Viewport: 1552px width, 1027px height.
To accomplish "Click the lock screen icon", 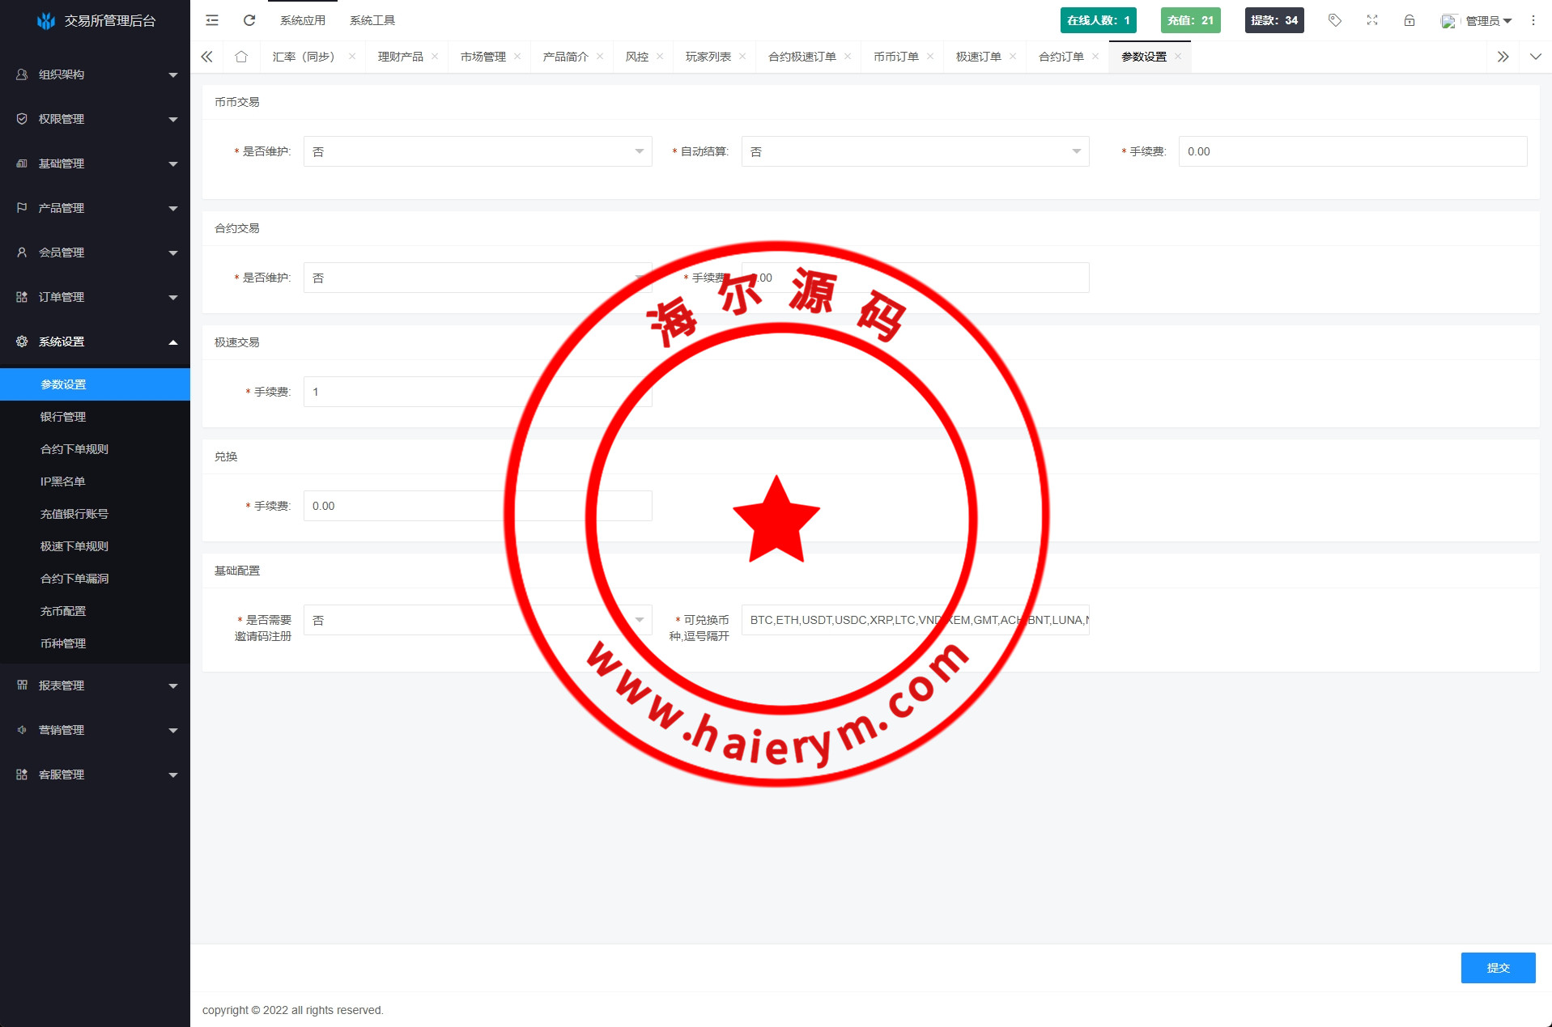I will click(1410, 20).
